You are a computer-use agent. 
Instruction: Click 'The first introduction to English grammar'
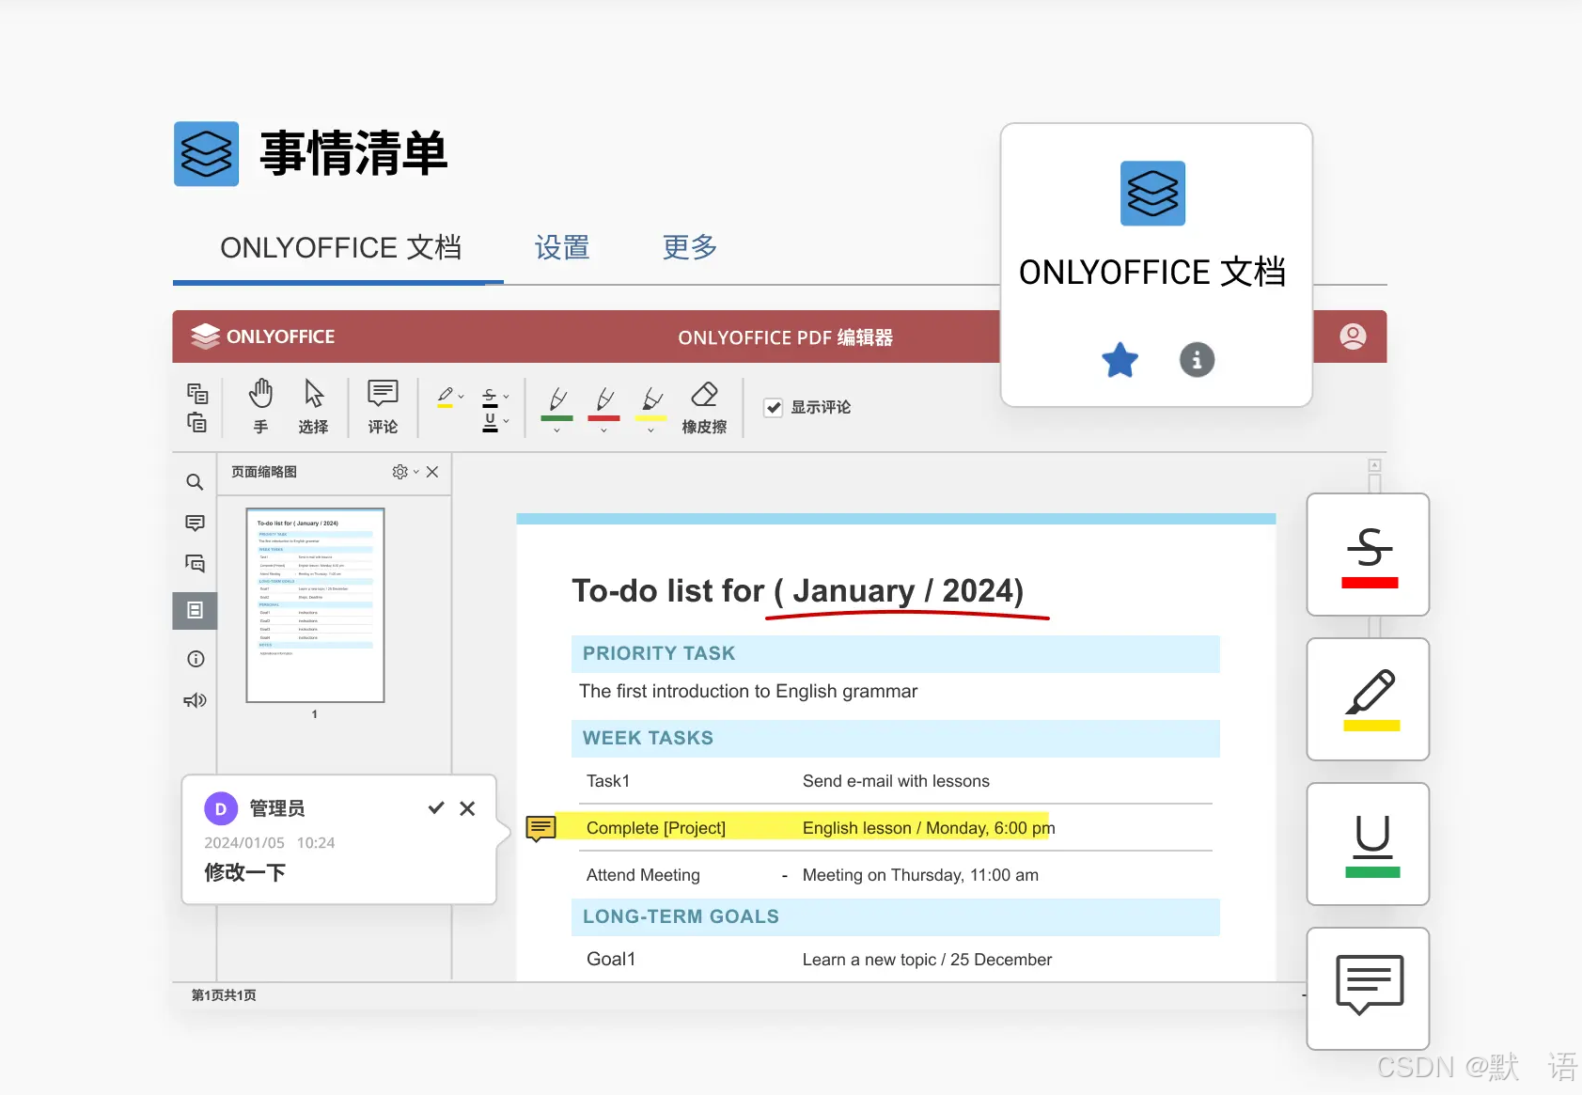pos(748,691)
